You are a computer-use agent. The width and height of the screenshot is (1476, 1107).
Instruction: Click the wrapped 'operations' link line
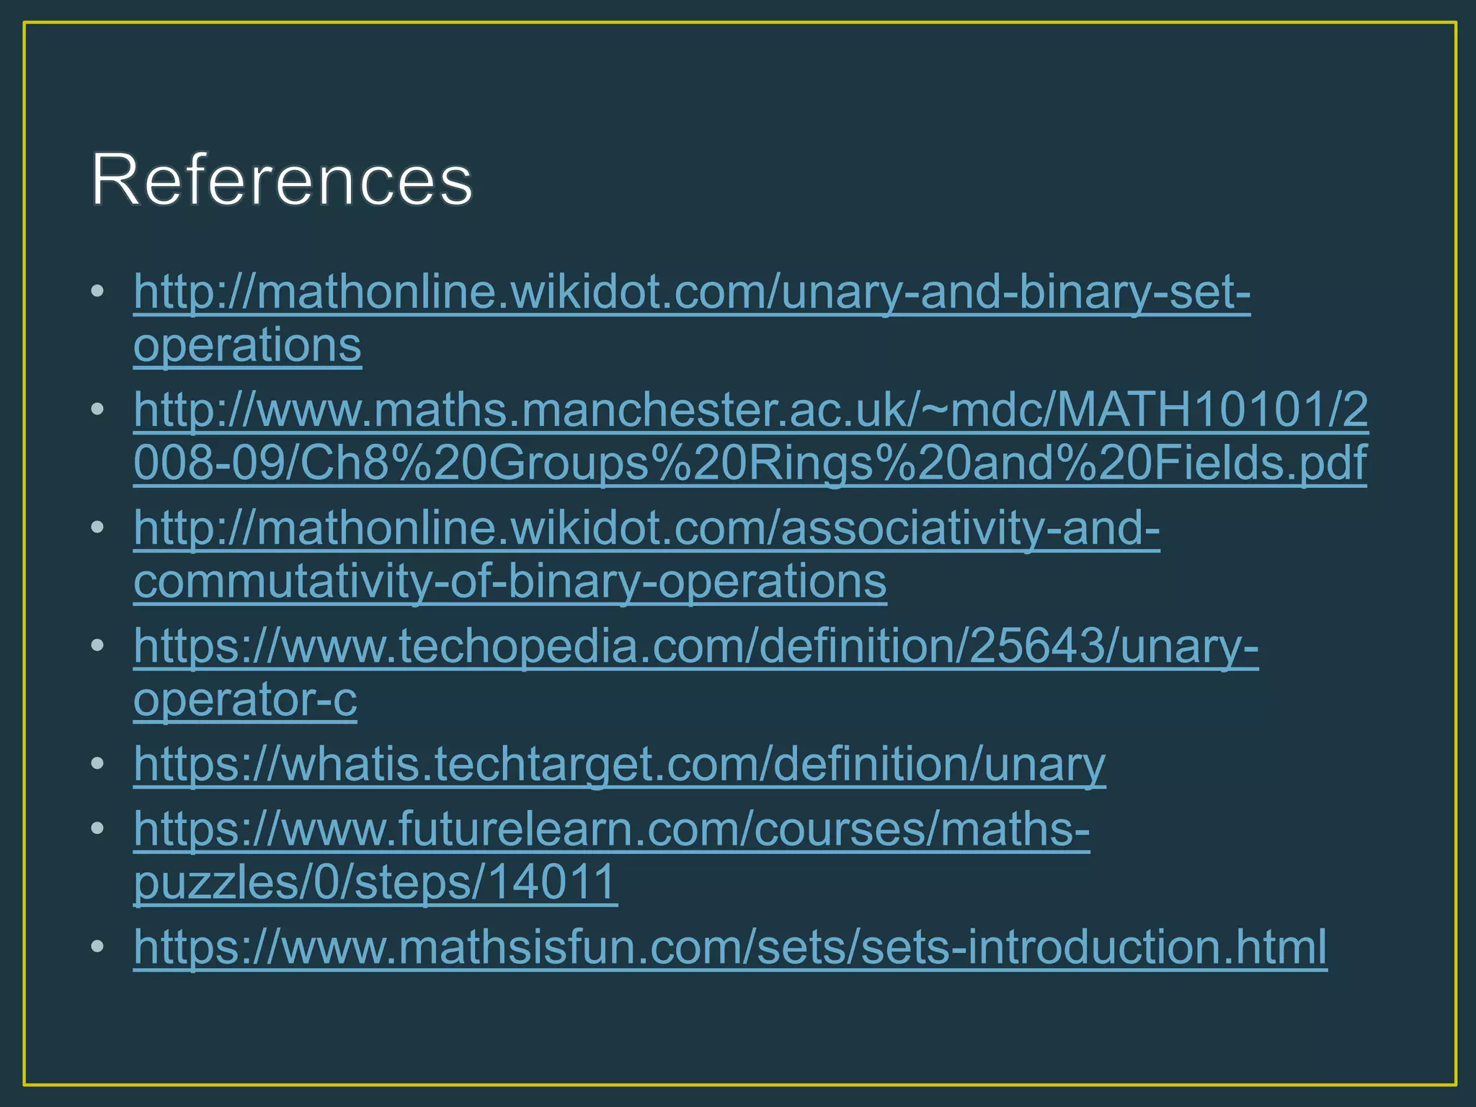(x=247, y=345)
